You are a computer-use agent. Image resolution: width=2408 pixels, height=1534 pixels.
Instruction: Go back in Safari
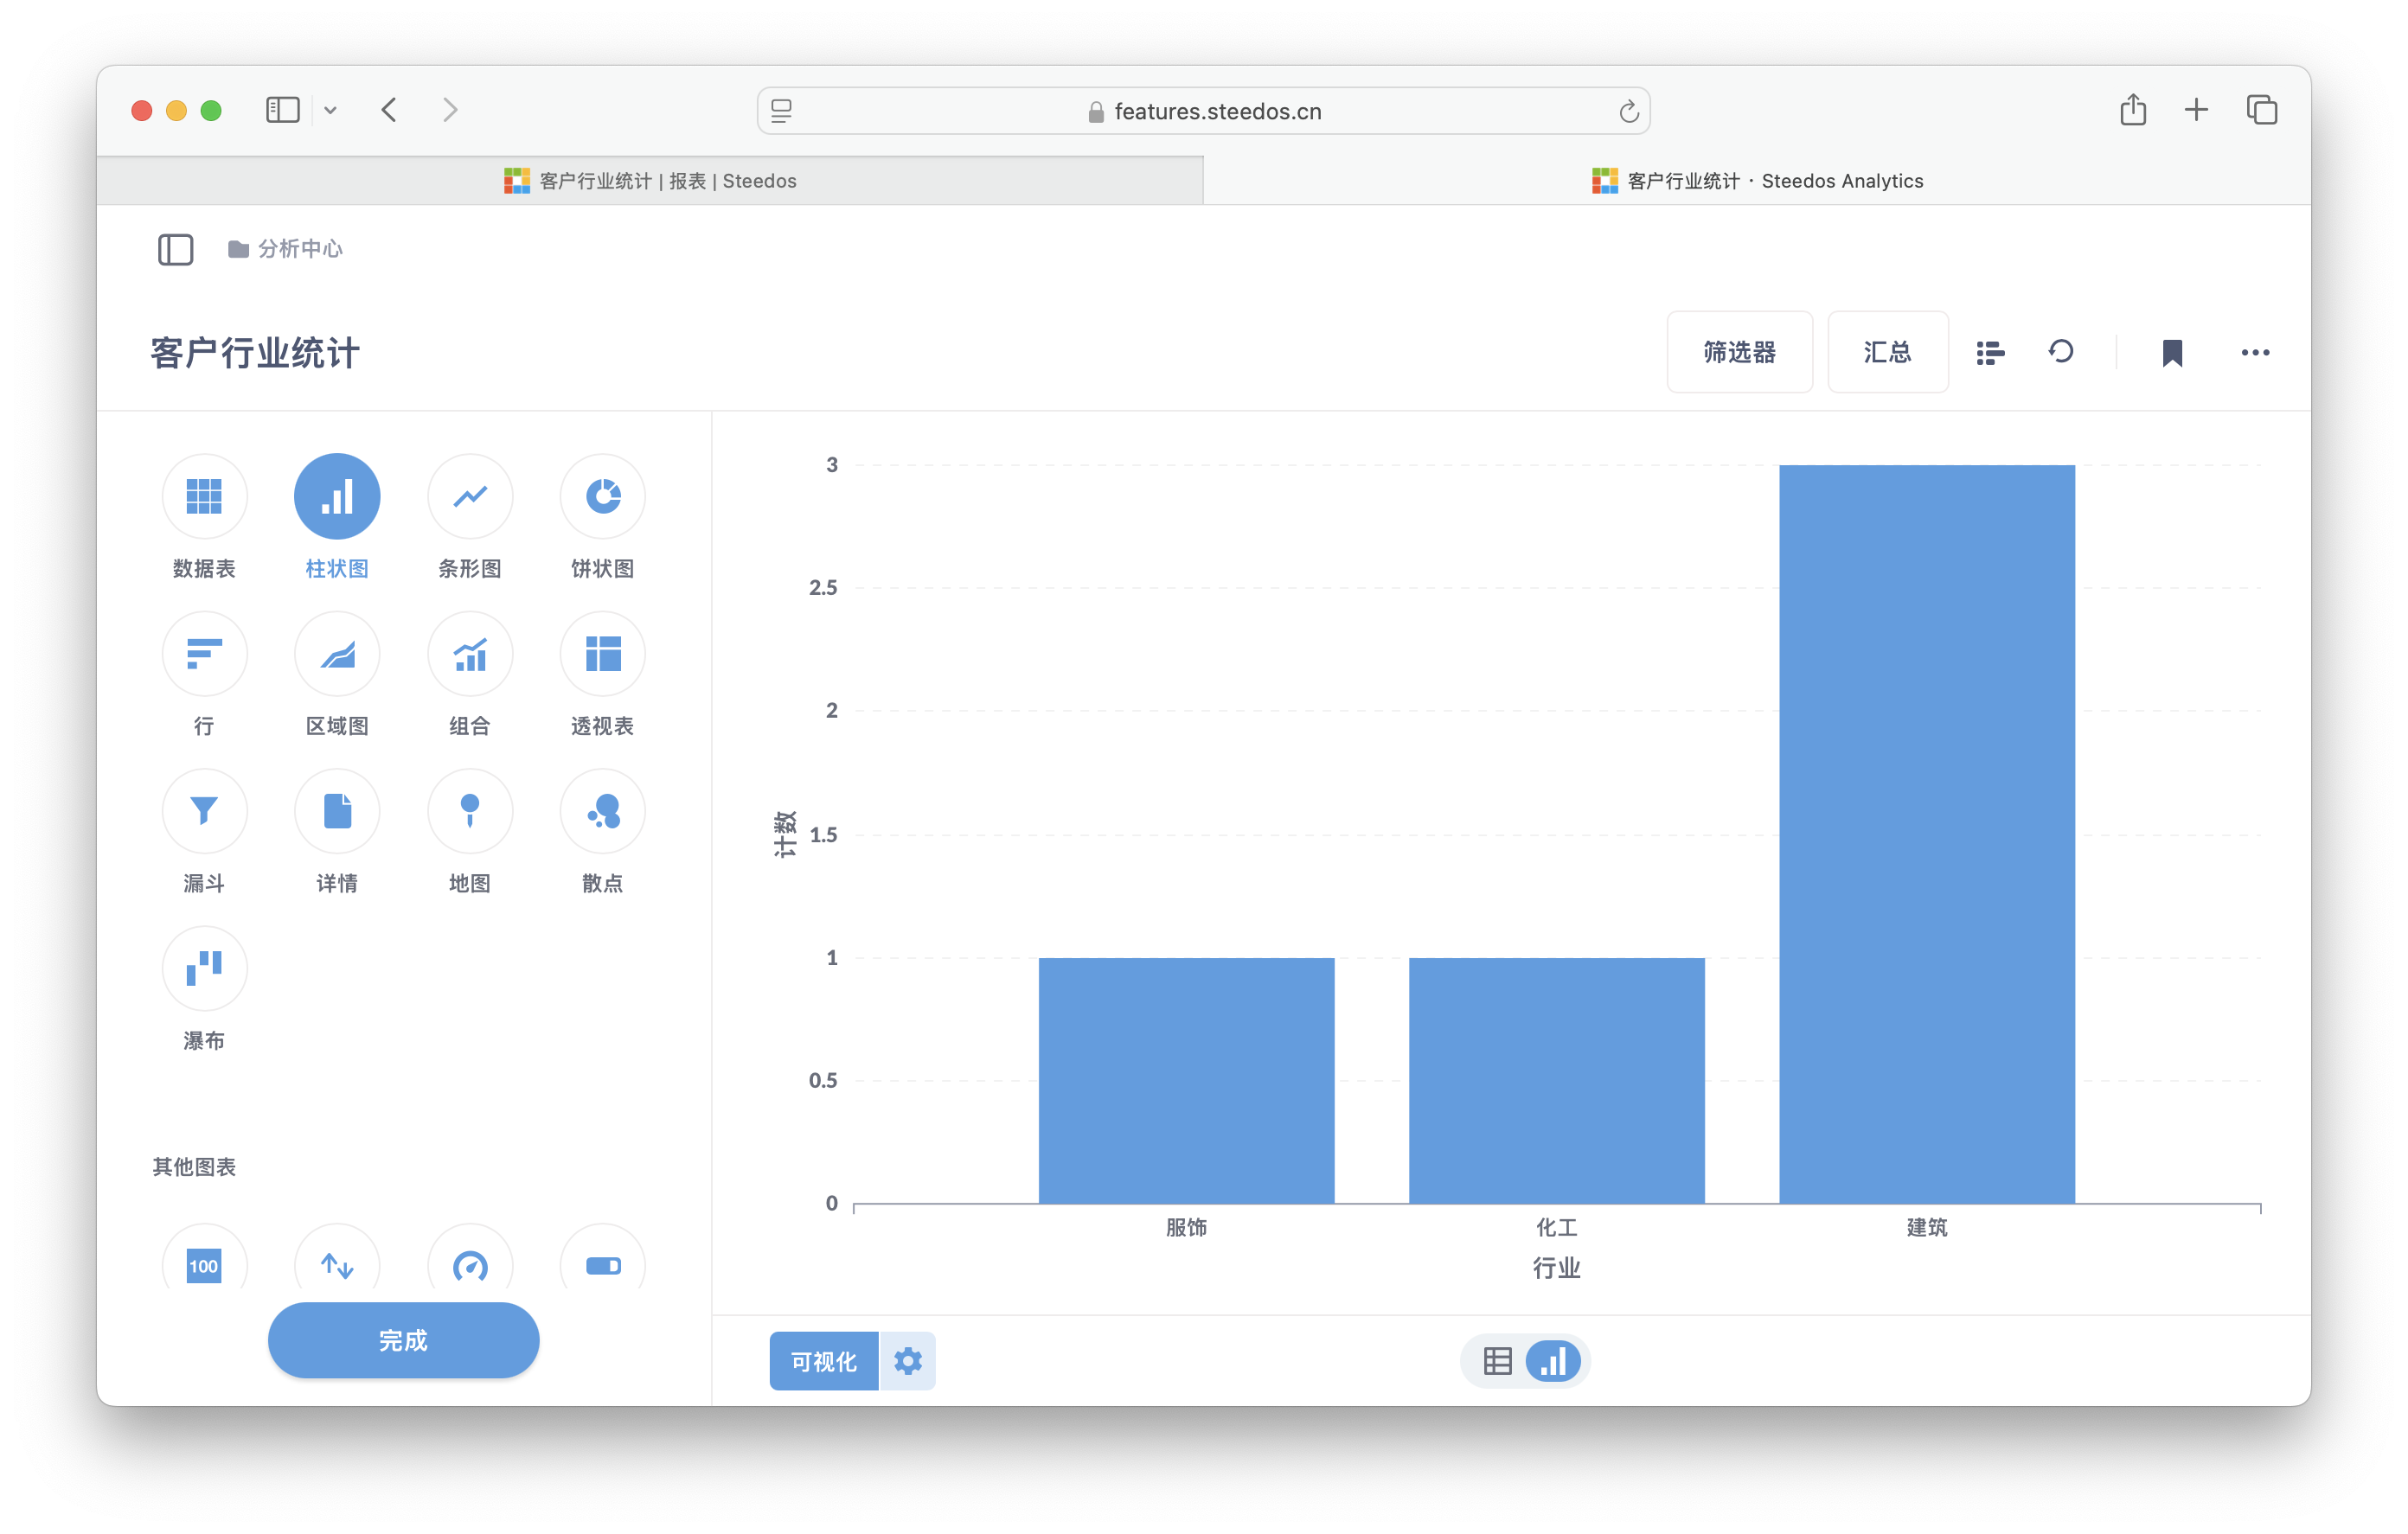tap(389, 109)
